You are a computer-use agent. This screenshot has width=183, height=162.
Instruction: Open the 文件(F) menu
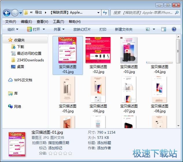[x=11, y=22]
